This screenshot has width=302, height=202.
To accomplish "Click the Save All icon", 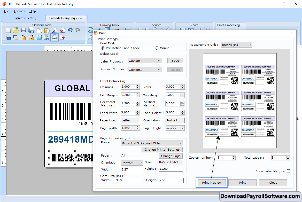I will 31,30.
